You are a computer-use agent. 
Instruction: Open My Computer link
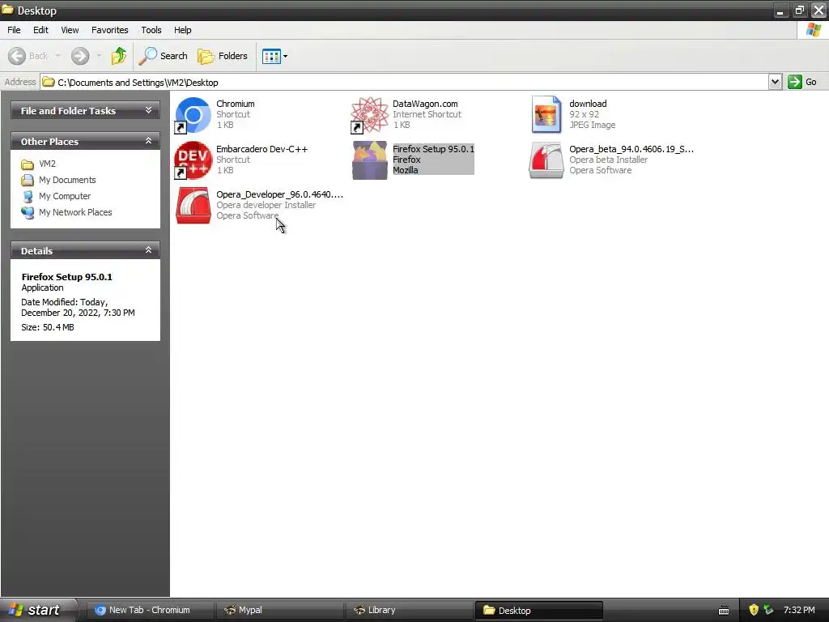click(65, 196)
